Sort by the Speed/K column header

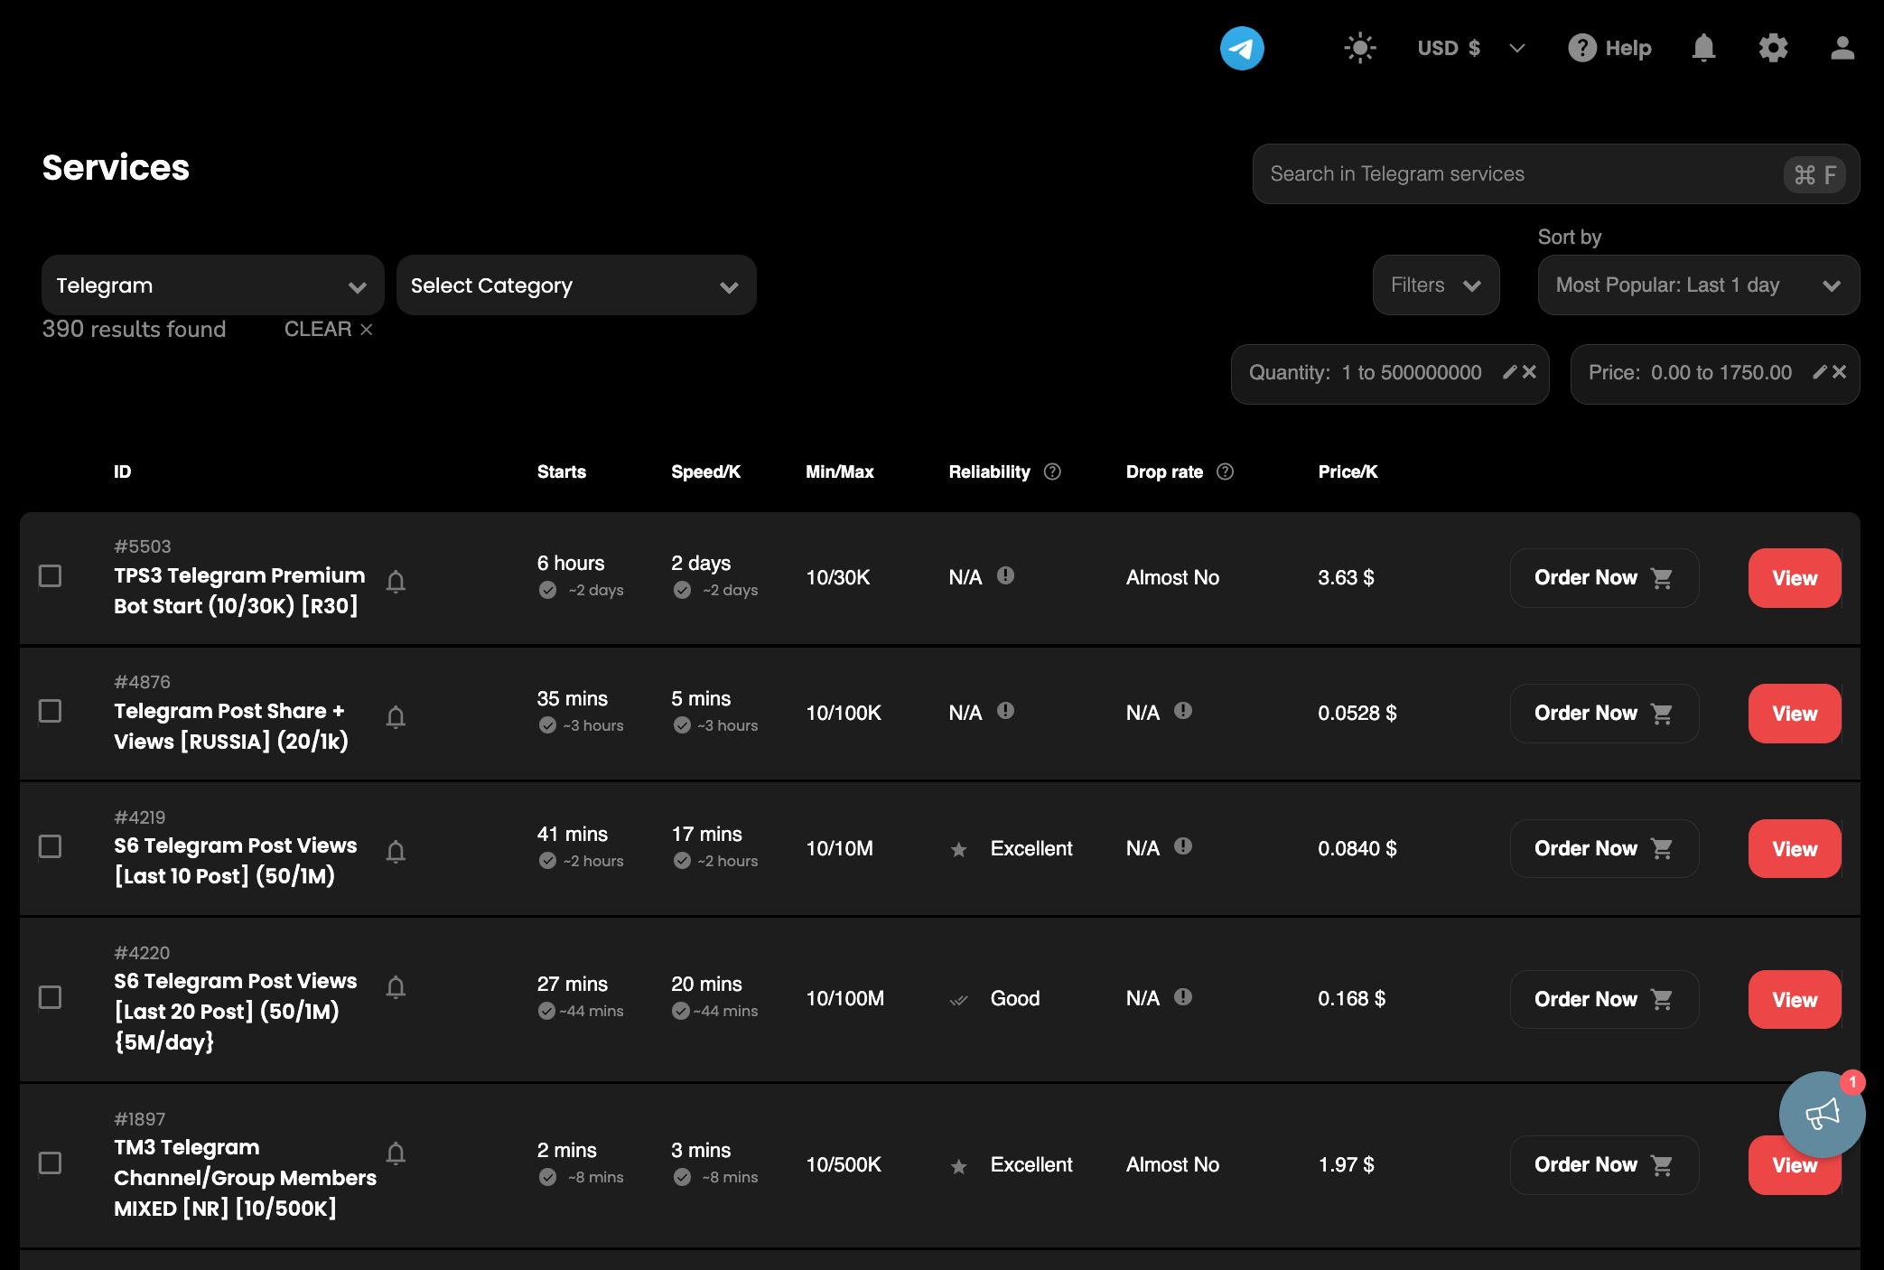[x=705, y=472]
